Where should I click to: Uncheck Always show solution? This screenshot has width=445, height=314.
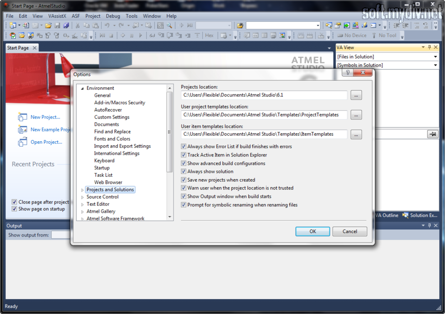coord(183,171)
